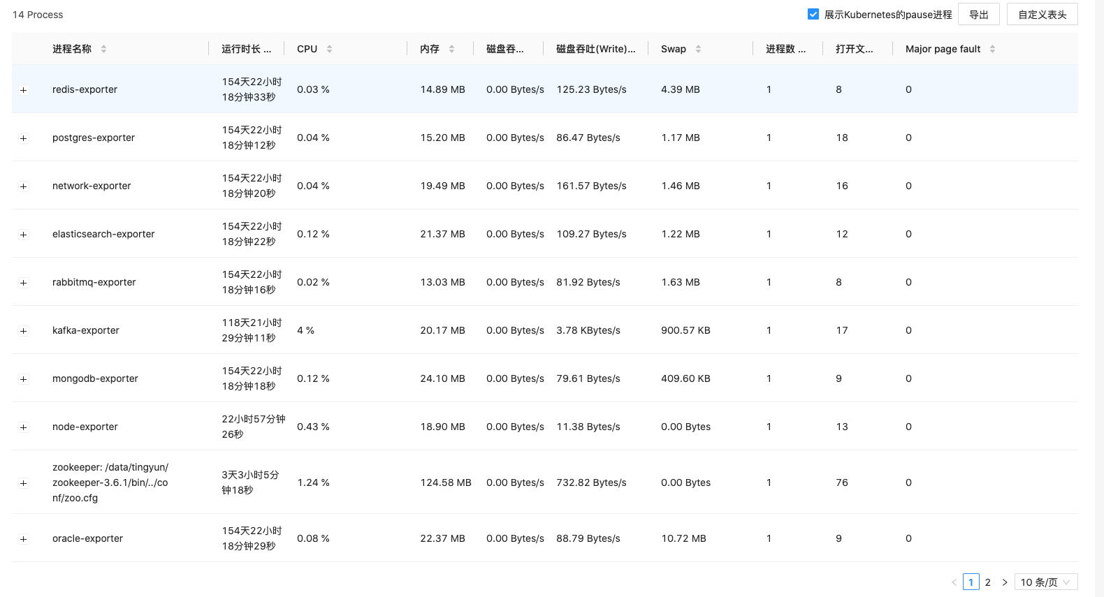
Task: Expand the kafka-exporter row
Action: click(24, 331)
